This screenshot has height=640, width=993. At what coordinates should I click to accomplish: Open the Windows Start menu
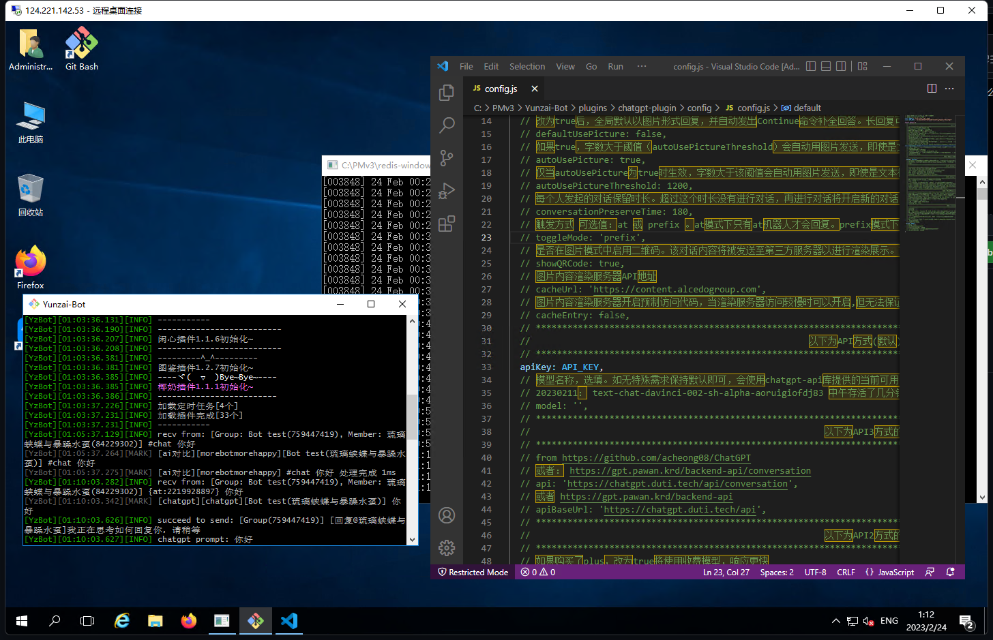(x=22, y=621)
